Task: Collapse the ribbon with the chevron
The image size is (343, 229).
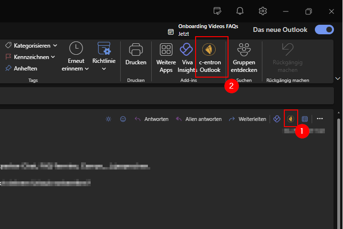Action: [x=338, y=78]
